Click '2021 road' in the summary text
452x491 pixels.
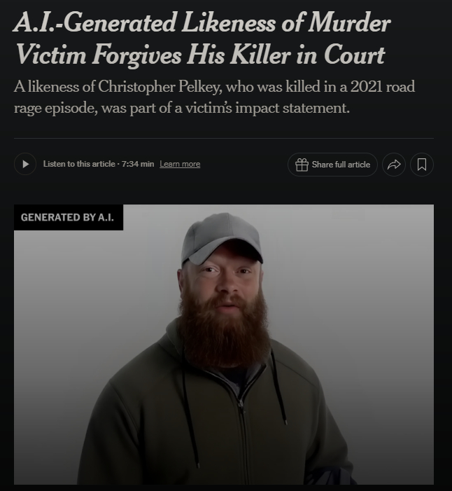383,87
